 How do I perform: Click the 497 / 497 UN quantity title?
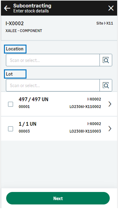coord(33,99)
